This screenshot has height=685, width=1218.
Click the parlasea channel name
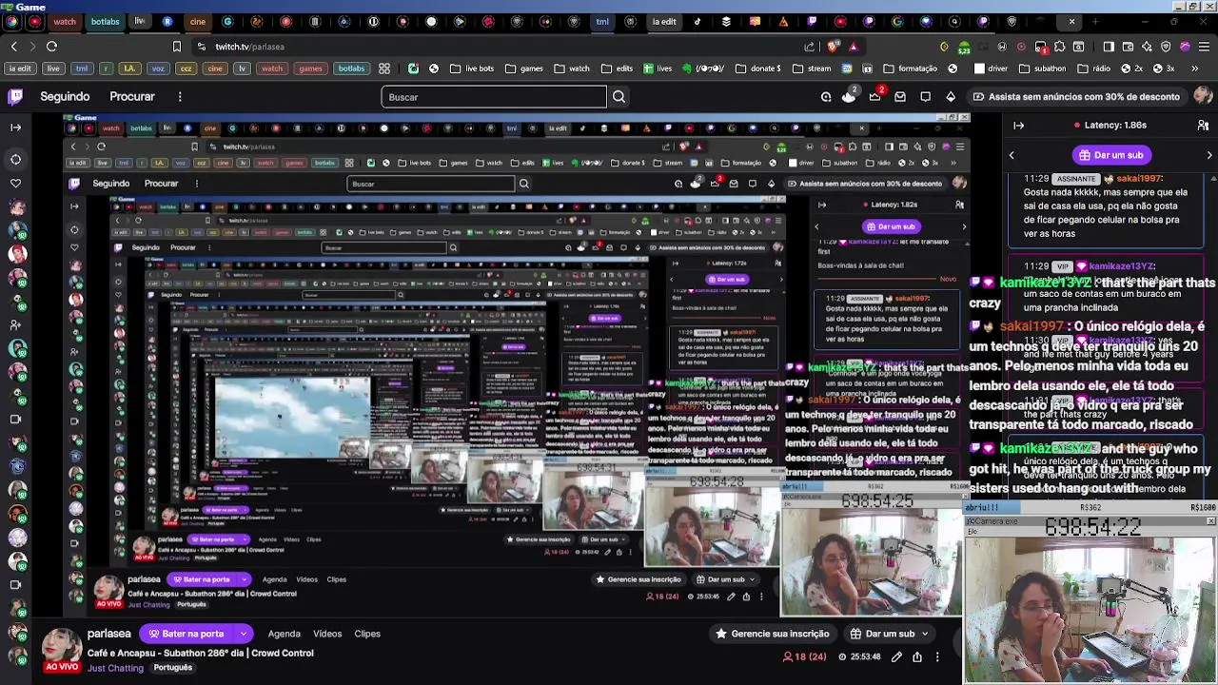coord(109,634)
